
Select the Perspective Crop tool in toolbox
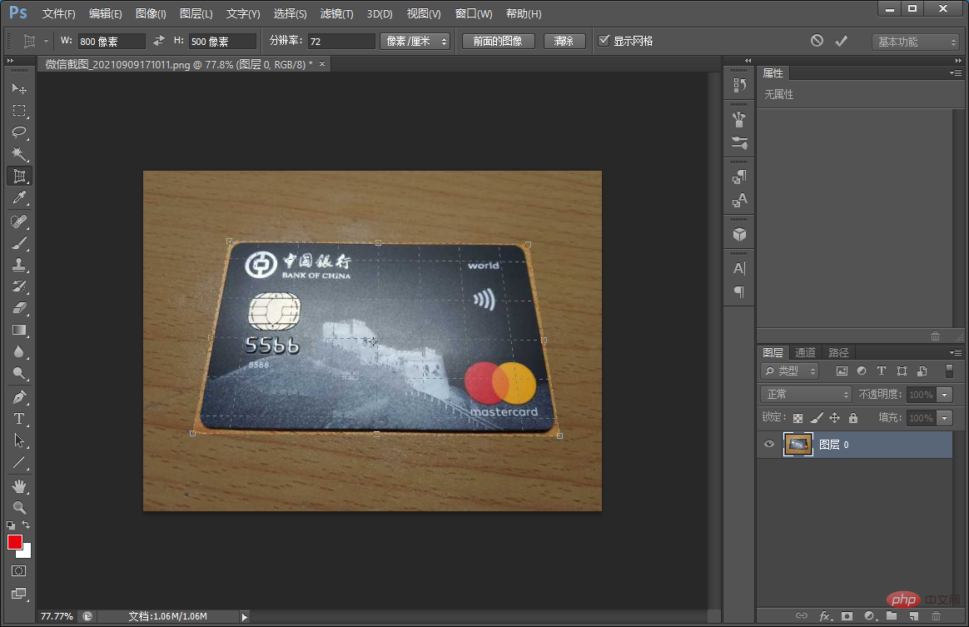pos(19,177)
